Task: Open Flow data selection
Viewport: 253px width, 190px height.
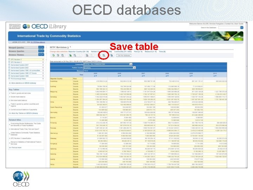Action: [x=138, y=51]
